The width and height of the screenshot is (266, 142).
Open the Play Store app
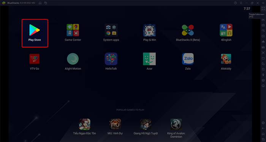(x=35, y=33)
